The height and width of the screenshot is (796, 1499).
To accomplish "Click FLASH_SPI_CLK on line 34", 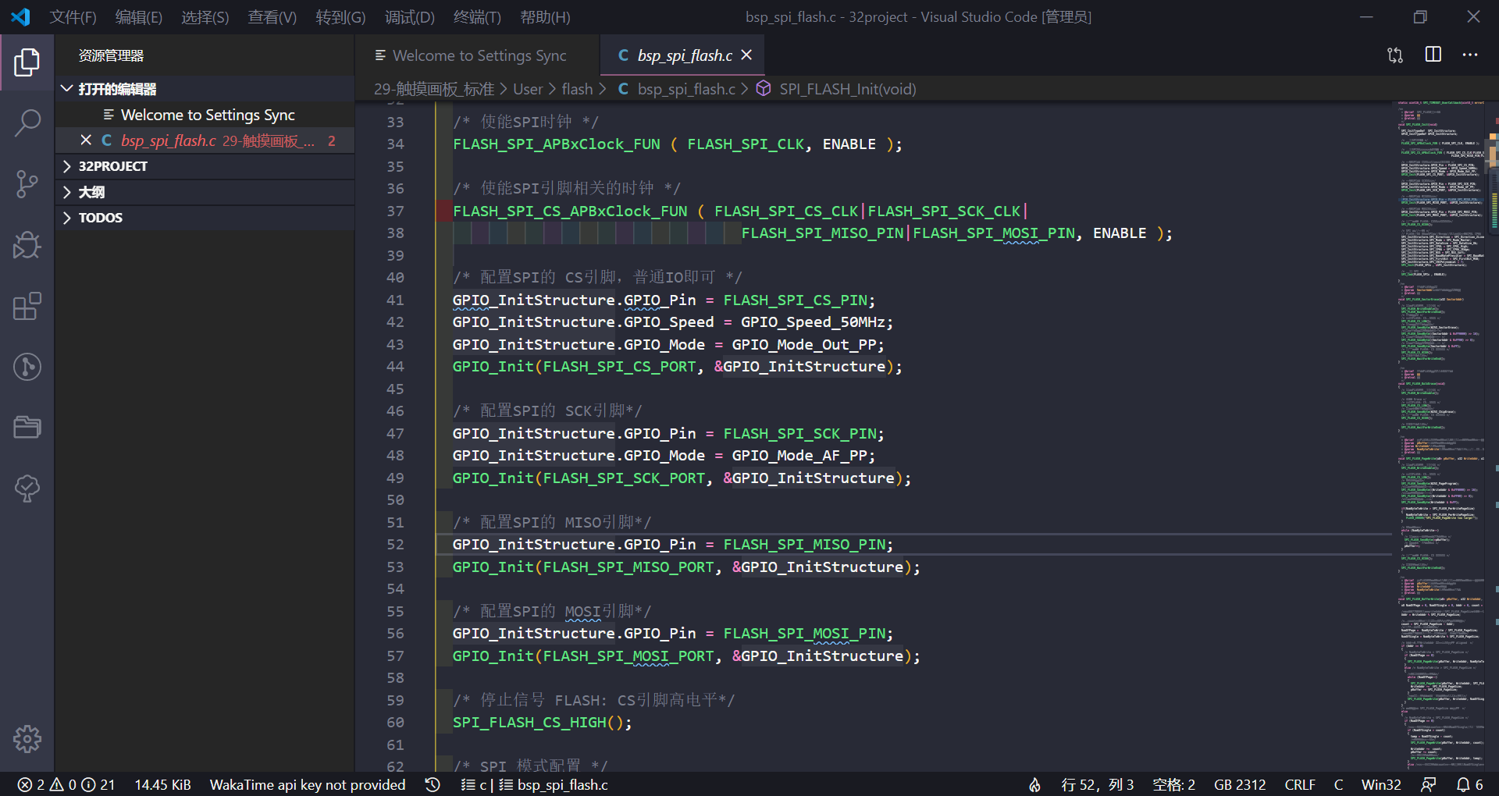I will (746, 144).
